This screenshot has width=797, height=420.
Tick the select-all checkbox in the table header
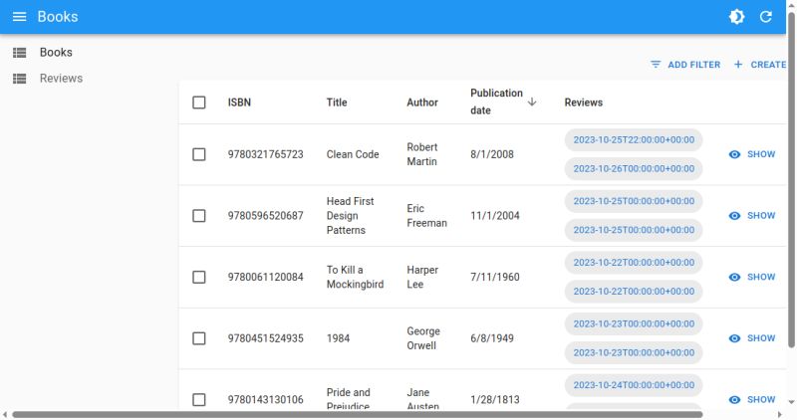point(199,103)
